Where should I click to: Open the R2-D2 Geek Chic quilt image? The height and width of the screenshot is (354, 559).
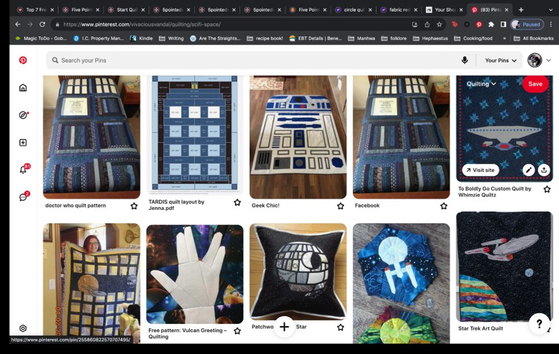click(298, 137)
